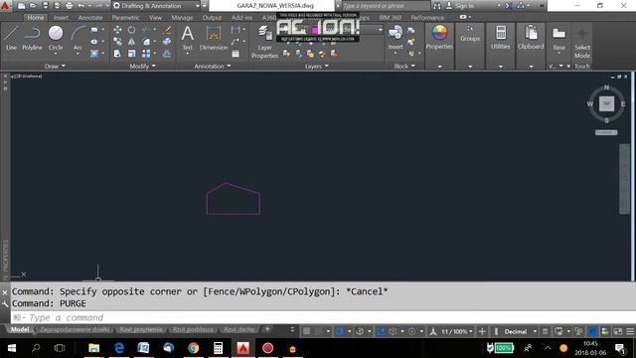Open File Explorer from the taskbar
The image size is (636, 358).
[x=94, y=348]
